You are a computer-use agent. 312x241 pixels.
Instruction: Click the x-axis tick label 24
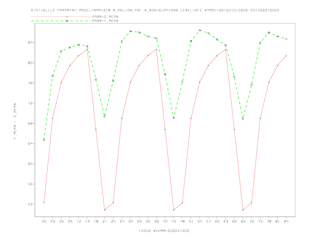pyautogui.click(x=113, y=221)
